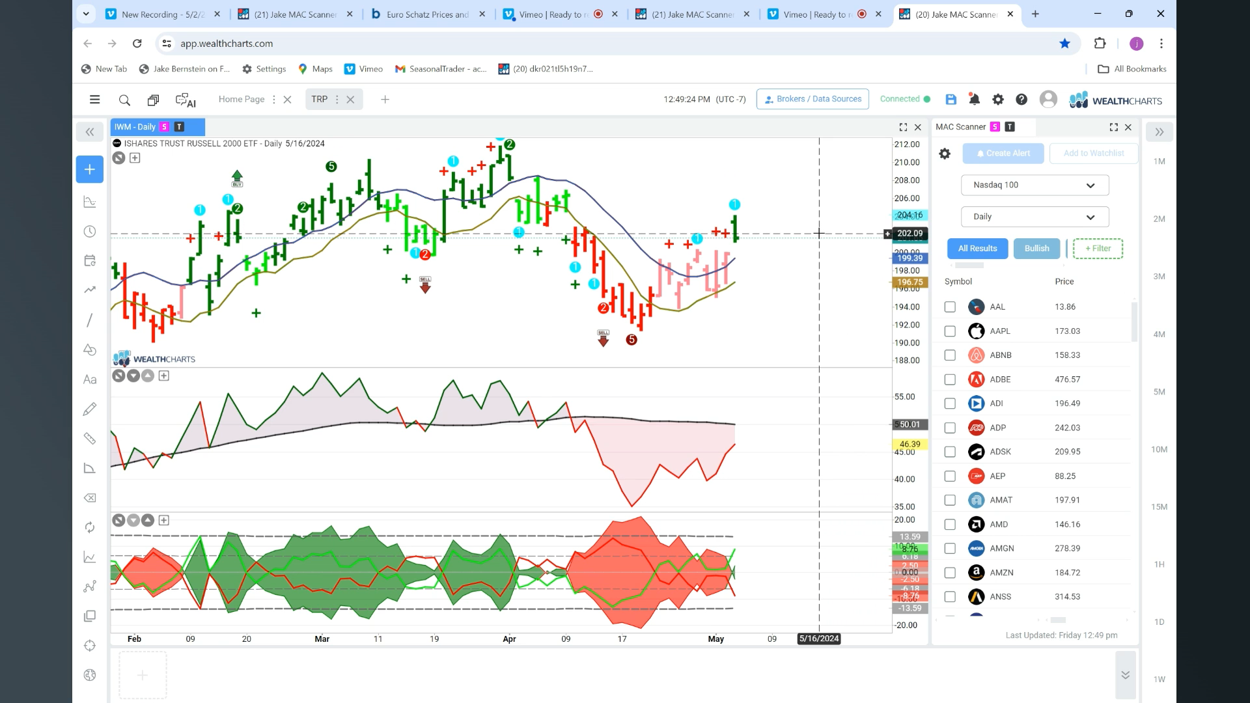Viewport: 1250px width, 703px height.
Task: Tick the AAL checkbox
Action: pyautogui.click(x=950, y=307)
